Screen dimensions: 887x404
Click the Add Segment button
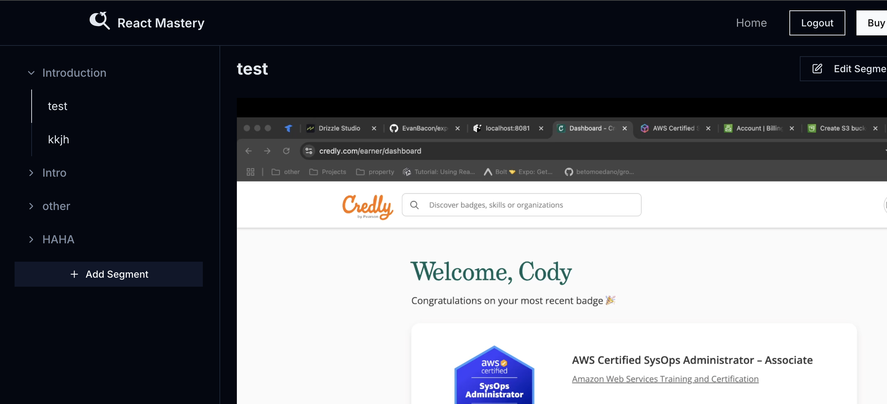coord(109,274)
